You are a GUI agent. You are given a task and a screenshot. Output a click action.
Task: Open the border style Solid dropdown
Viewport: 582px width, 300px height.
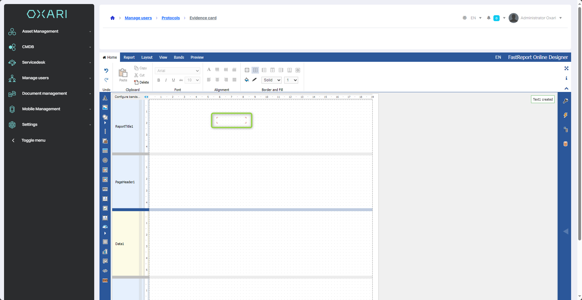(271, 80)
